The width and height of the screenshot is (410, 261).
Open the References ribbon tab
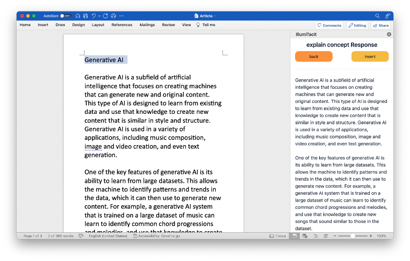pos(122,25)
